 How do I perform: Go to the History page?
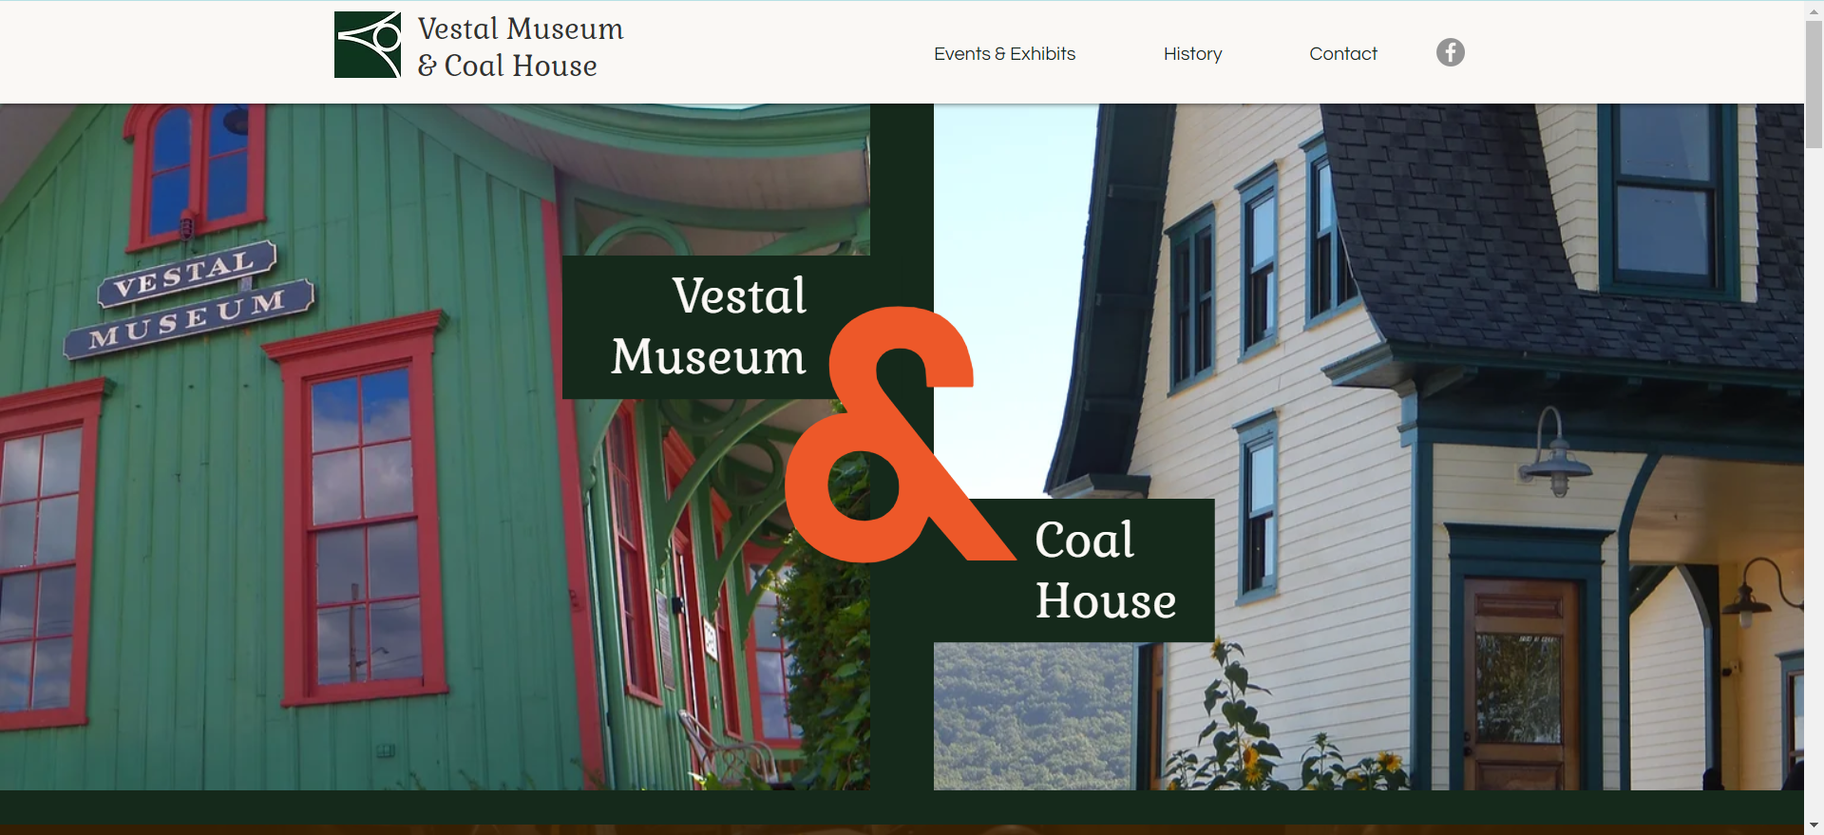tap(1192, 54)
